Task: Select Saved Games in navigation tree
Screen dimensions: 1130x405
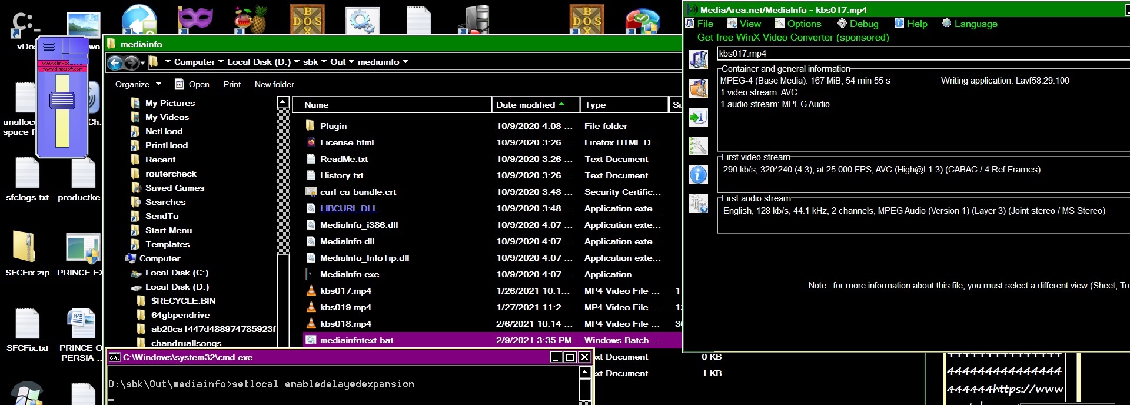Action: (x=175, y=188)
